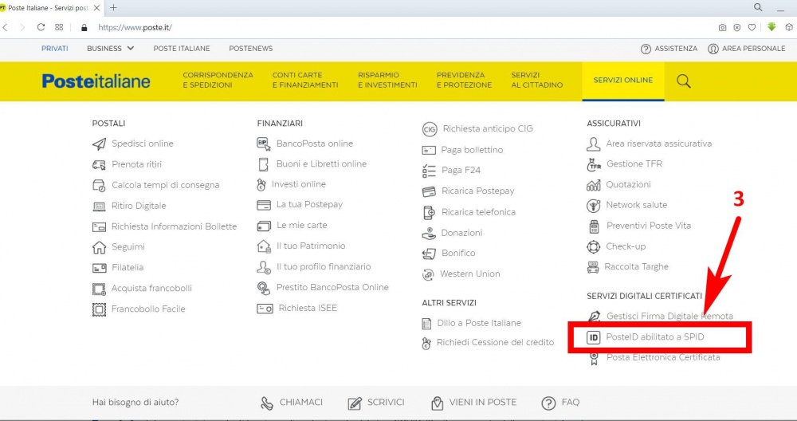Open Richiedi Cessione del credito link
797x421 pixels.
(x=496, y=343)
